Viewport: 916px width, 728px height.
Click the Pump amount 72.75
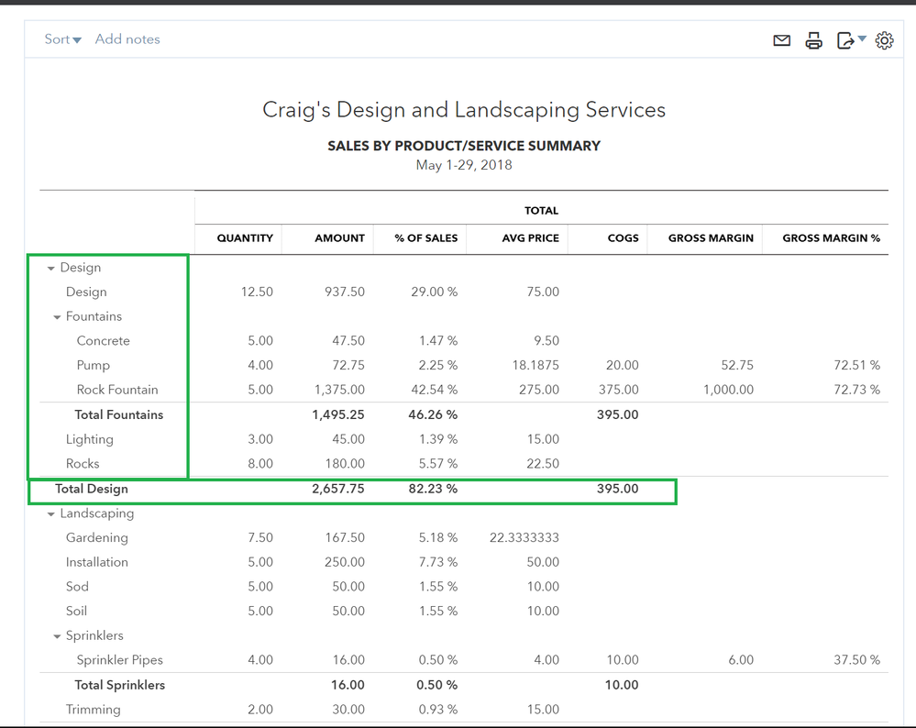(348, 365)
